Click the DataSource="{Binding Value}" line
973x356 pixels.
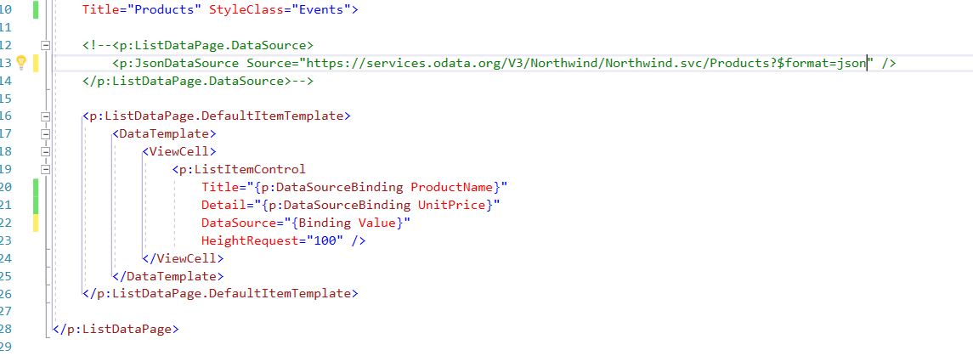306,222
